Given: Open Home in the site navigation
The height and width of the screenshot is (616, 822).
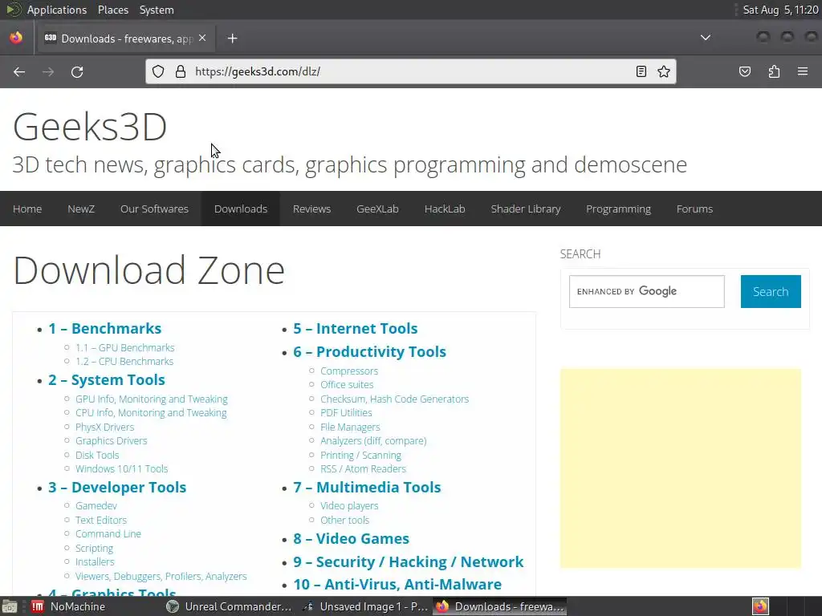Looking at the screenshot, I should [x=27, y=209].
